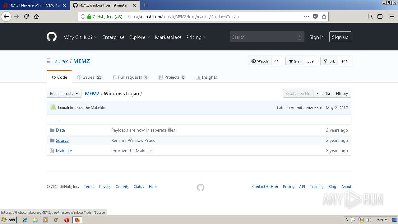The height and width of the screenshot is (224, 398).
Task: Switch to the Projects tab
Action: (172, 77)
